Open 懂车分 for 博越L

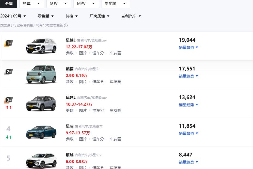(x=98, y=110)
